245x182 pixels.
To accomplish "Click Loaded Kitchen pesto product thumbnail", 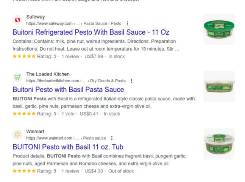I will coord(219,86).
